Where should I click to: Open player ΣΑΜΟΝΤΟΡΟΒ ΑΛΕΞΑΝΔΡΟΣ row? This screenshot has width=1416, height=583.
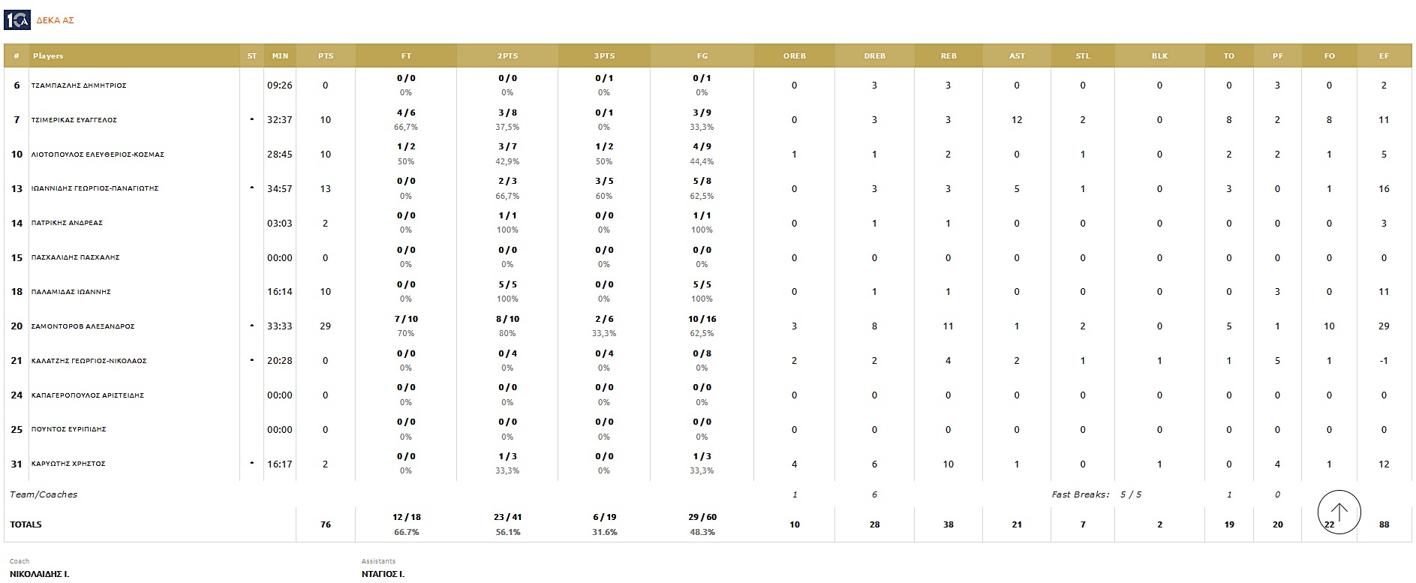point(83,326)
